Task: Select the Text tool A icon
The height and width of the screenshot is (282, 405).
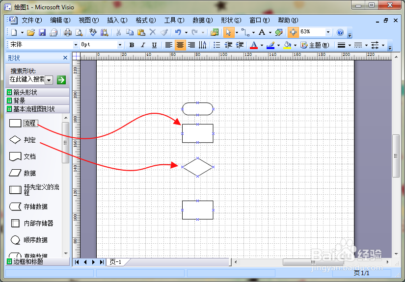Action: click(262, 32)
